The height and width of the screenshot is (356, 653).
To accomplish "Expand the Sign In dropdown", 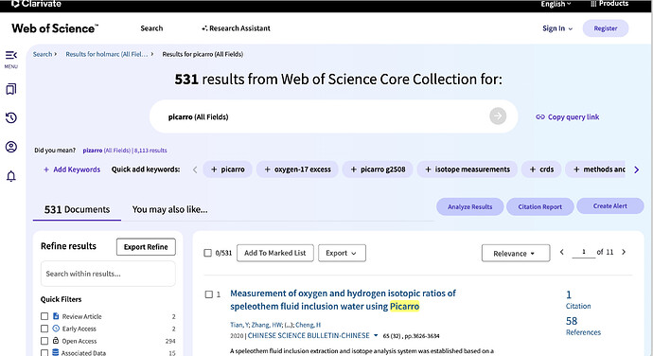I will tap(557, 28).
